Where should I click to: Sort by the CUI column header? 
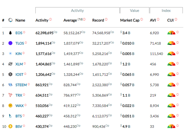click(x=170, y=20)
